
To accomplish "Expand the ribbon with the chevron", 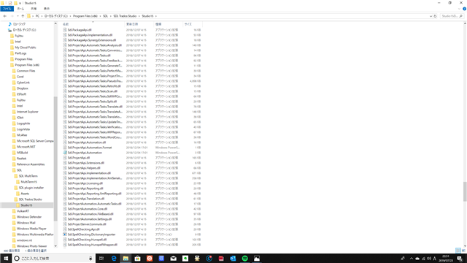I will pyautogui.click(x=459, y=9).
